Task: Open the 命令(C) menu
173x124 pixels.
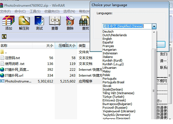Action: pyautogui.click(x=20, y=11)
